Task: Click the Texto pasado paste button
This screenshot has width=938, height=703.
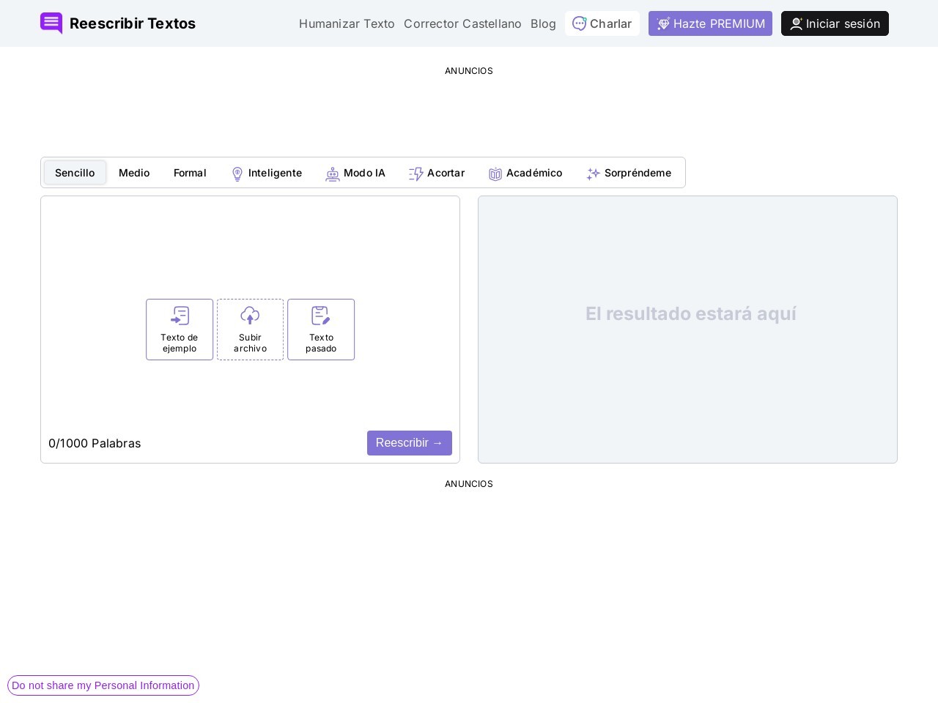Action: coord(321,330)
